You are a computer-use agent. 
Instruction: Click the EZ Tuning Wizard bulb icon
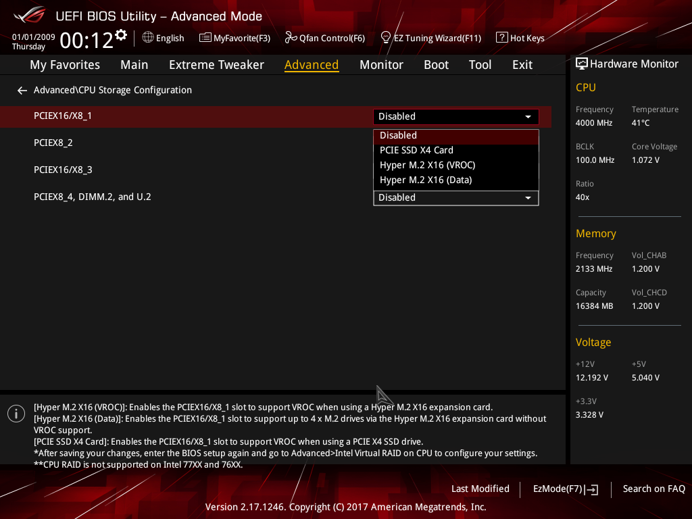click(x=386, y=38)
